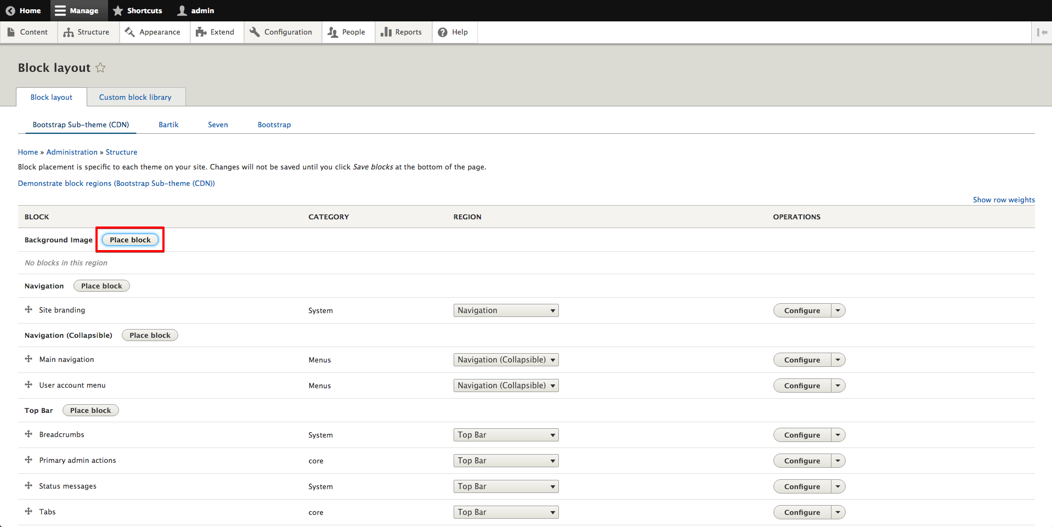Screen dimensions: 1052x527
Task: Click the move handle beside Status messages
Action: 29,486
